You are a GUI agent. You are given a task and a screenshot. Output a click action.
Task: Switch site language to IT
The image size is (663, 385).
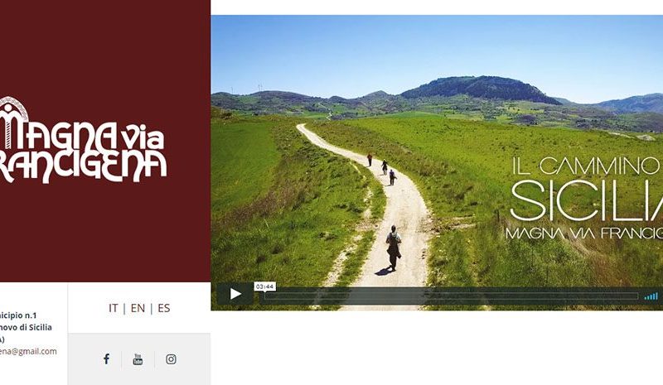click(x=114, y=308)
